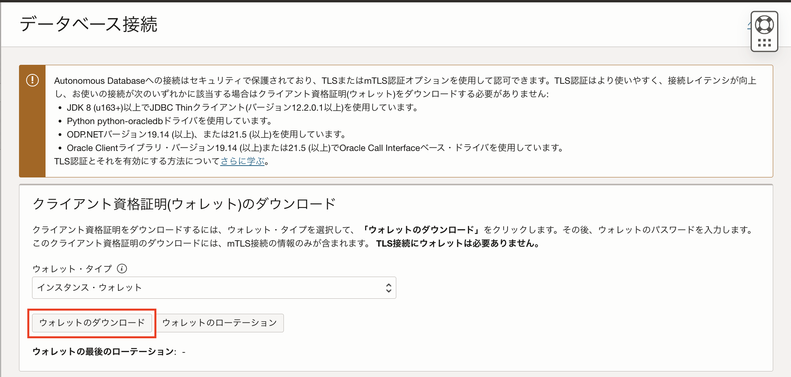Expand the インスタンス・ウォレット combo box
Viewport: 791px width, 377px height.
pos(214,288)
